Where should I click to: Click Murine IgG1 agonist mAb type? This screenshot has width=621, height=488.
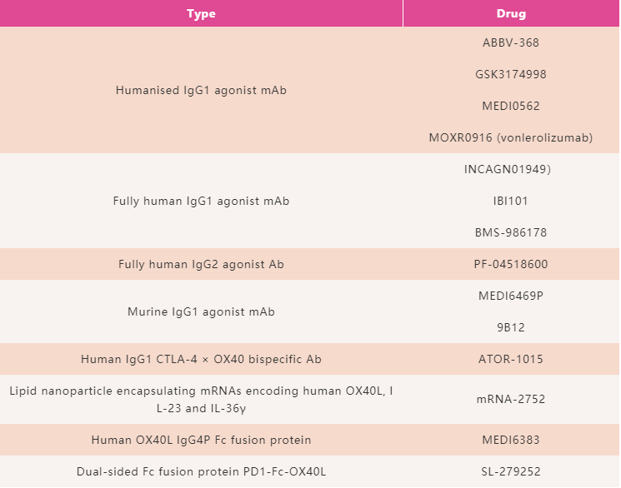[201, 311]
